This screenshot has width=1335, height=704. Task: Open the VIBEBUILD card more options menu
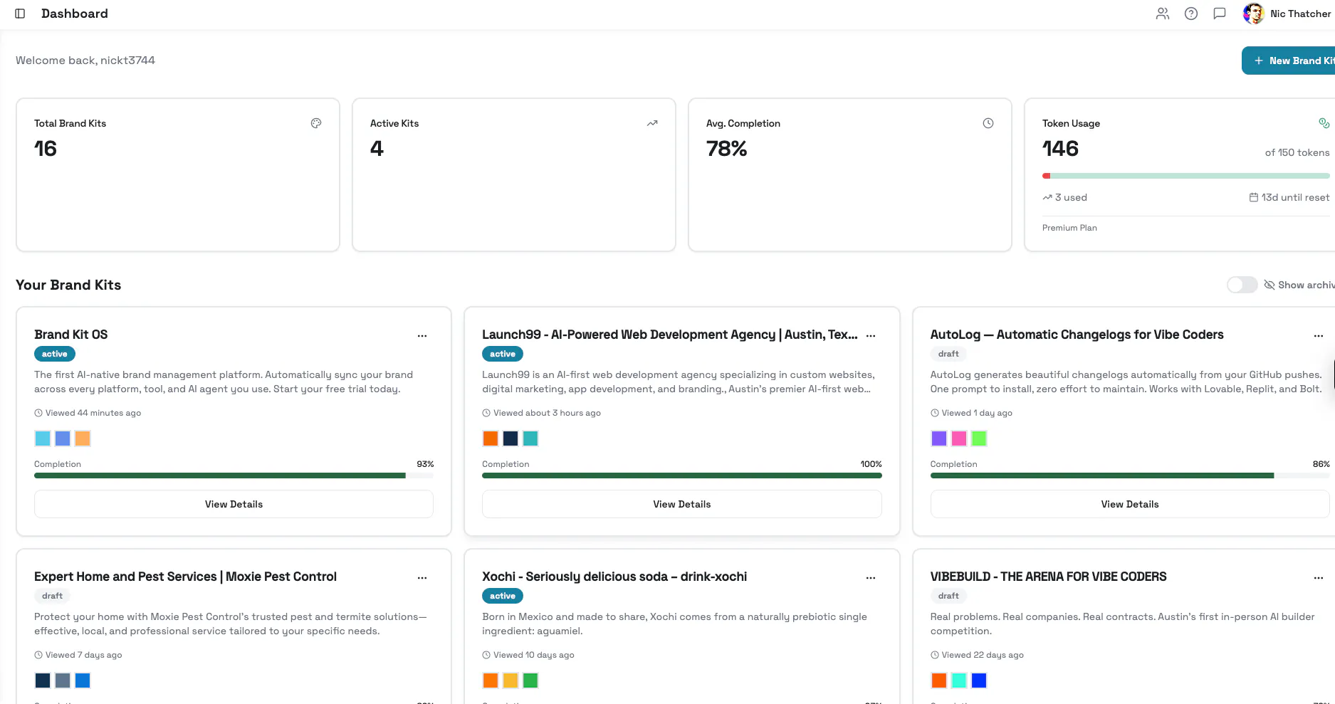coord(1319,577)
